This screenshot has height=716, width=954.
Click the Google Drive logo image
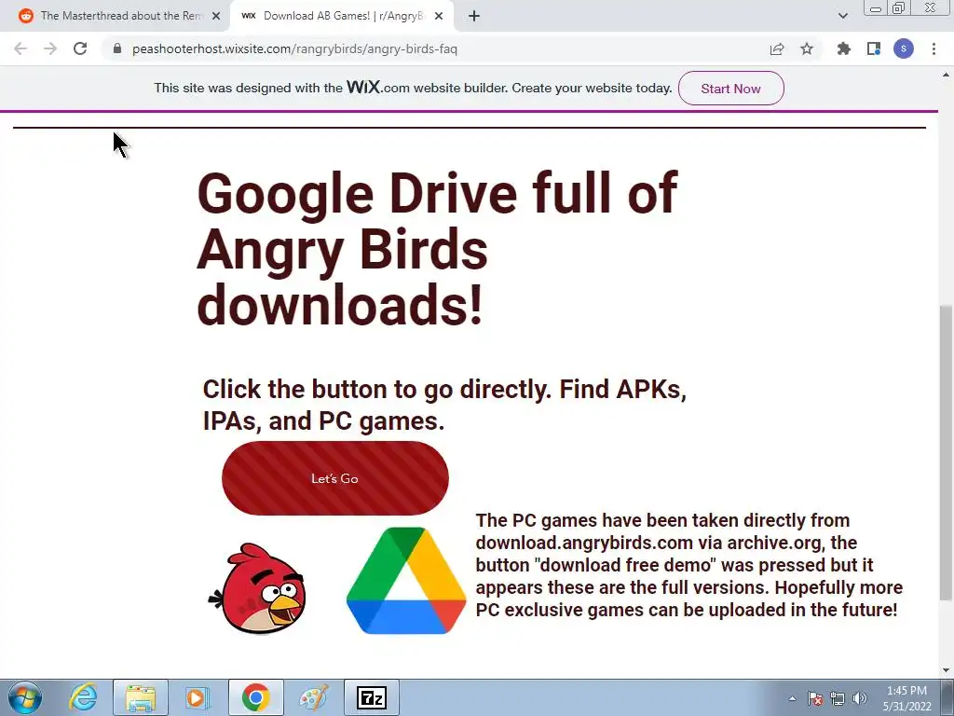point(406,580)
